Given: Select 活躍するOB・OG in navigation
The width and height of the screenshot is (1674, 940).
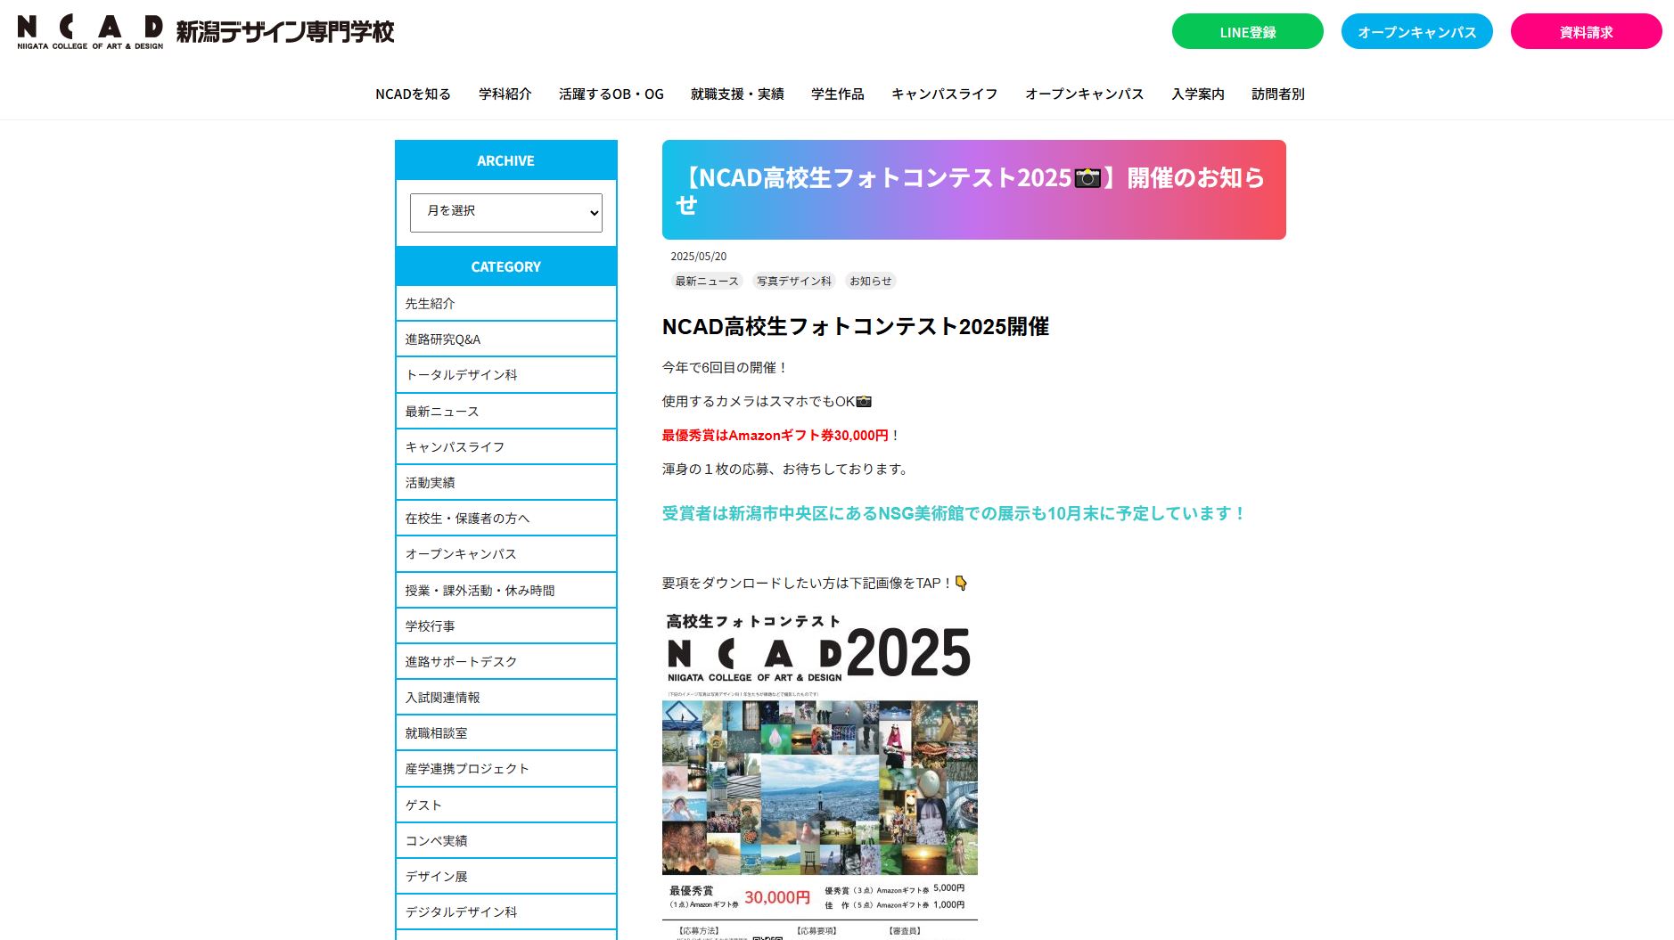Looking at the screenshot, I should pyautogui.click(x=611, y=94).
